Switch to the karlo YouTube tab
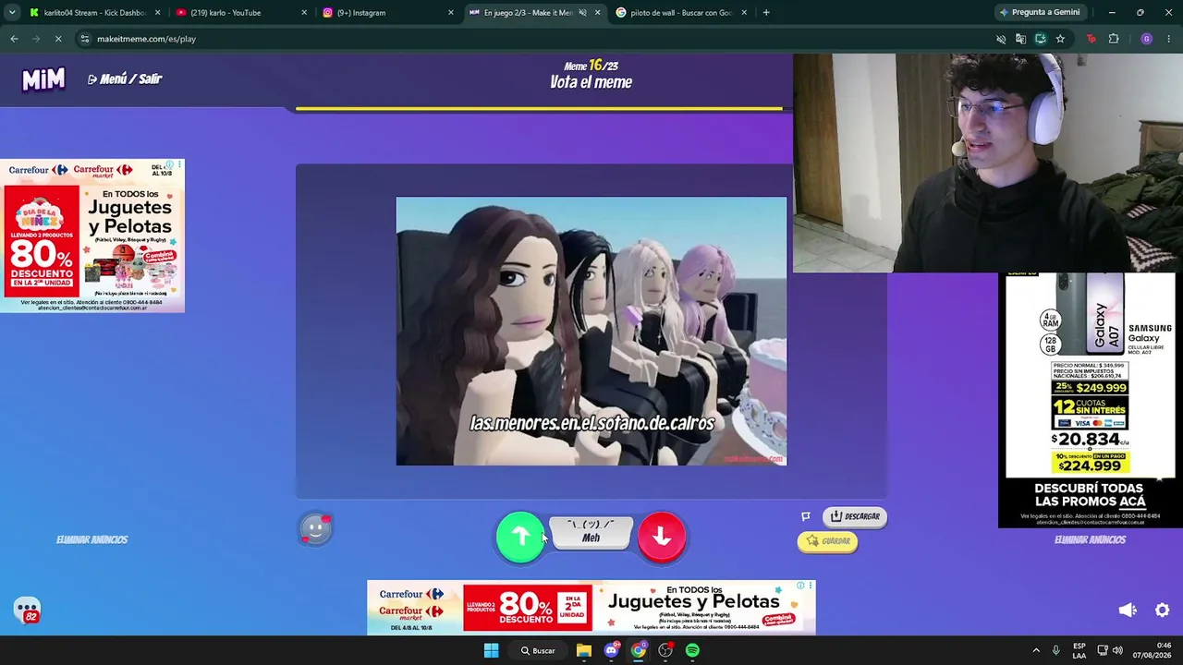1183x665 pixels. click(x=240, y=13)
